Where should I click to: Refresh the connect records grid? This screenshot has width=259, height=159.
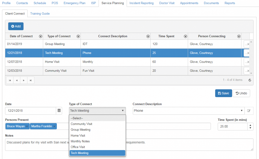[250, 80]
